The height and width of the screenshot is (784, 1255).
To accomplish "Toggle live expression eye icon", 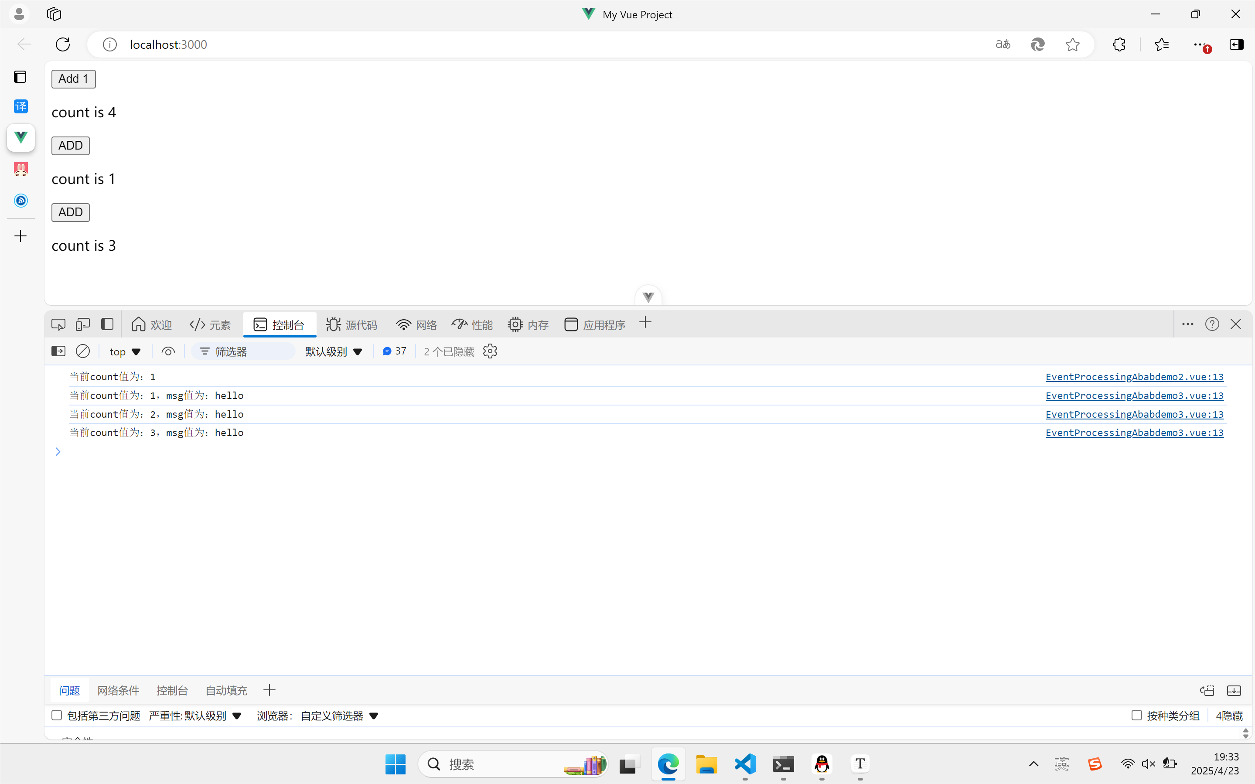I will pyautogui.click(x=168, y=351).
